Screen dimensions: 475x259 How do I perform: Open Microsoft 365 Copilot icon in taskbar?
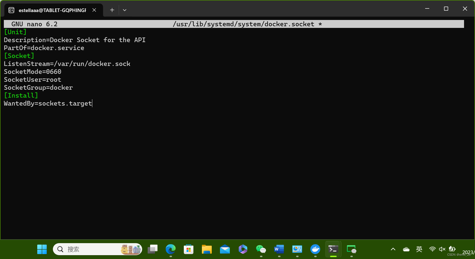(x=243, y=249)
